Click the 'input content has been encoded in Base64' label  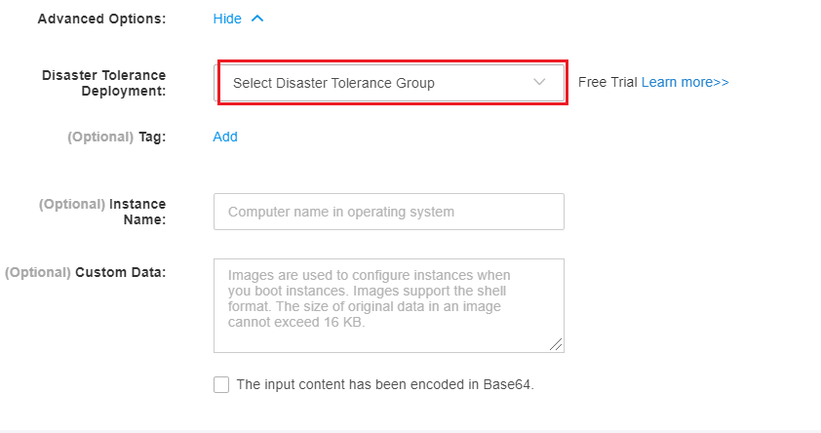click(385, 384)
